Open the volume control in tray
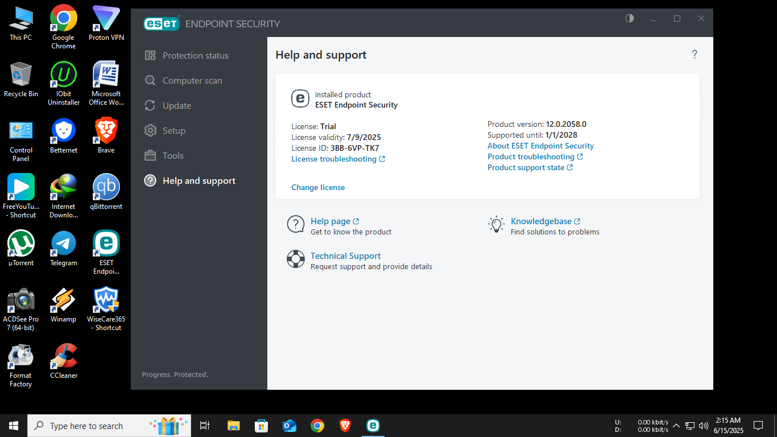 coord(704,426)
